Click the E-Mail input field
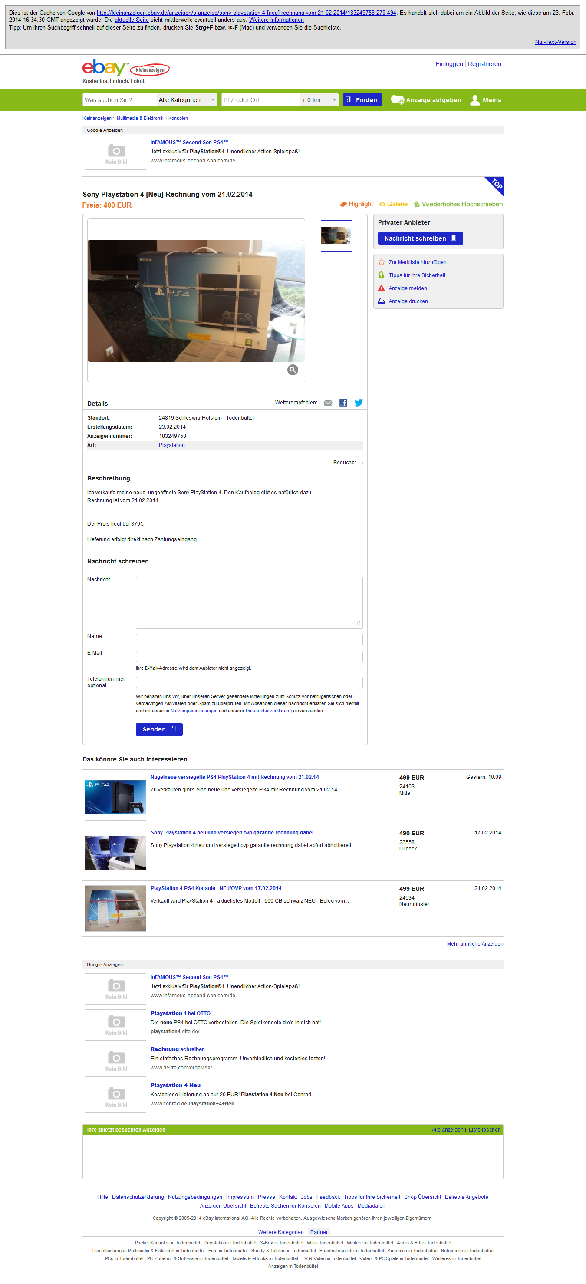 coord(249,656)
